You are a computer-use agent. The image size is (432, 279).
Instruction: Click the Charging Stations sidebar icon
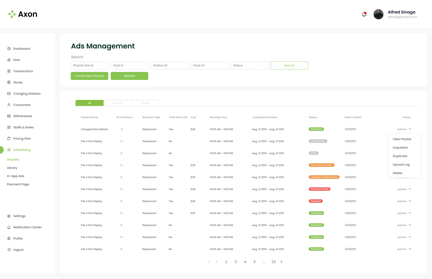pyautogui.click(x=9, y=94)
